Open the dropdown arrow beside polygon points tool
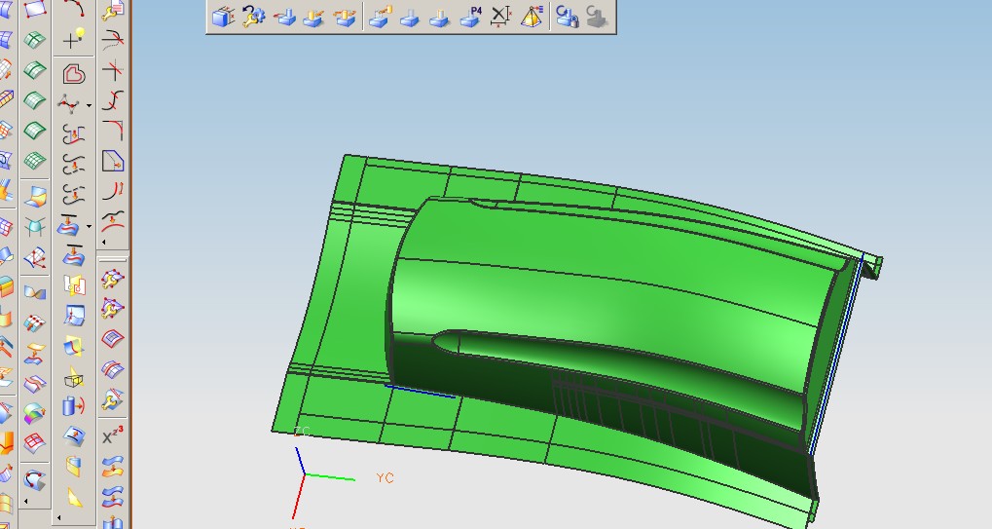 tap(90, 105)
